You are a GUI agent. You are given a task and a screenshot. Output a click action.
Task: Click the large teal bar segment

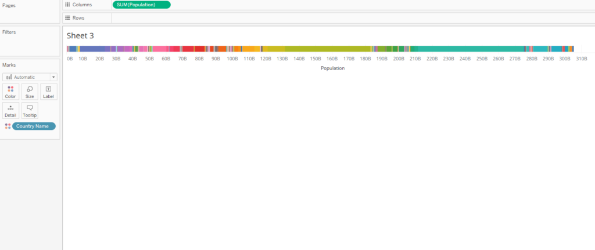471,49
